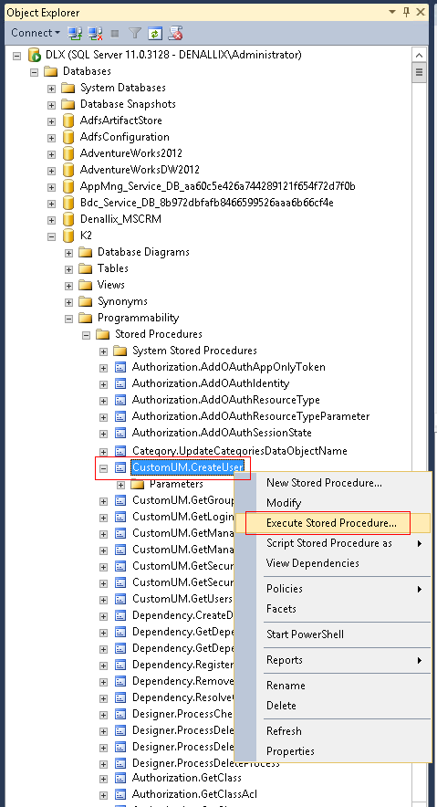The image size is (437, 807).
Task: Click the AdventureWorks2012 database icon
Action: [x=68, y=153]
